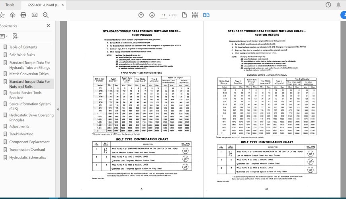This screenshot has height=199, width=346.
Task: Open the Serice information System bookmark
Action: [30, 106]
